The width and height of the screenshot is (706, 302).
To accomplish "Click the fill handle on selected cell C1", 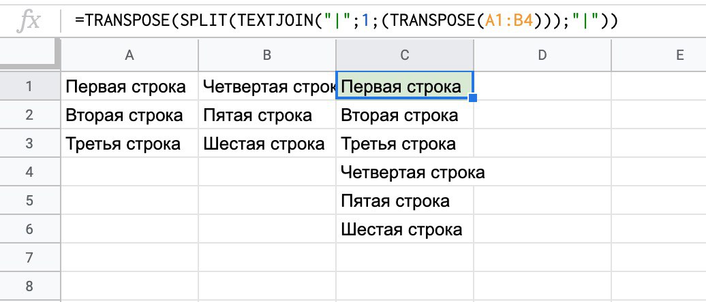I will [473, 99].
